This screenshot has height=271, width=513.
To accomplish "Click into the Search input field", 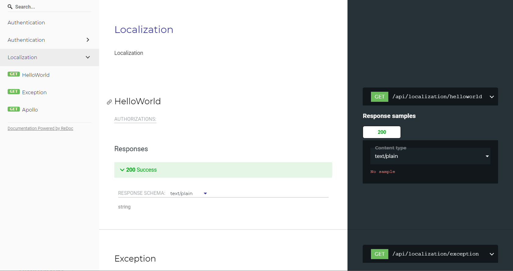I will click(52, 7).
